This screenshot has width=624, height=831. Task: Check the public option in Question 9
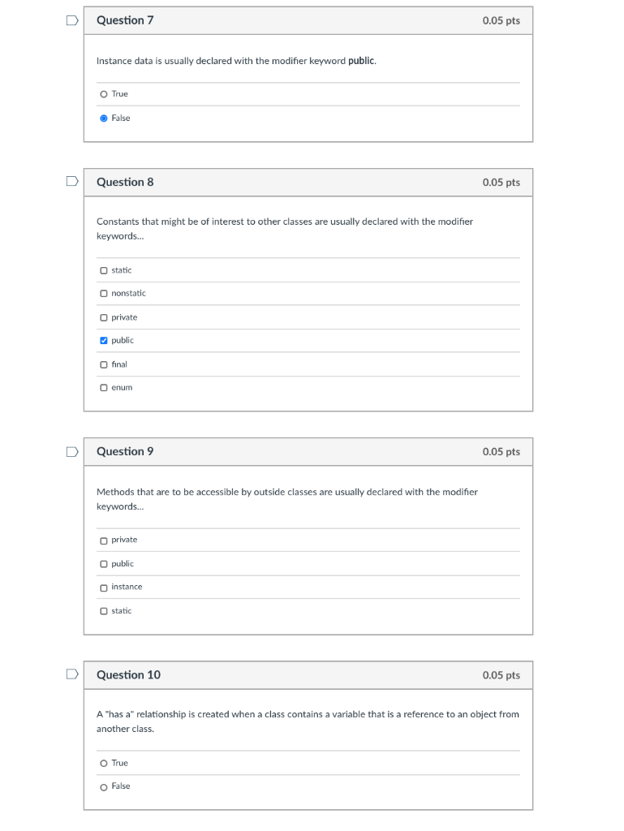102,562
